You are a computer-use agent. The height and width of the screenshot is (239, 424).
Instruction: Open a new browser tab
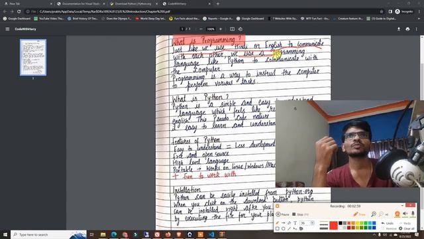218,4
